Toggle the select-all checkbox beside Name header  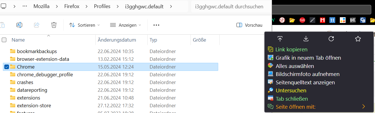point(4,40)
